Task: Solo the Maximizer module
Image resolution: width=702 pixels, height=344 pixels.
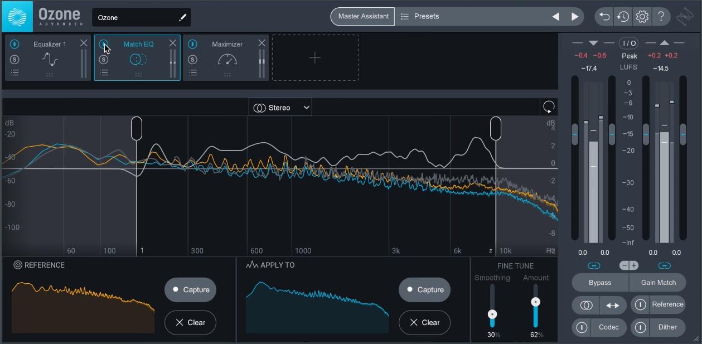Action: tap(192, 60)
